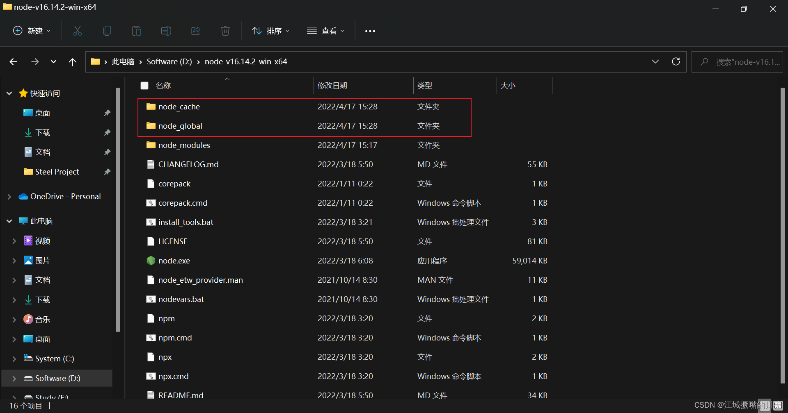The width and height of the screenshot is (788, 413).
Task: Collapse the 快速访问 section
Action: click(x=9, y=93)
